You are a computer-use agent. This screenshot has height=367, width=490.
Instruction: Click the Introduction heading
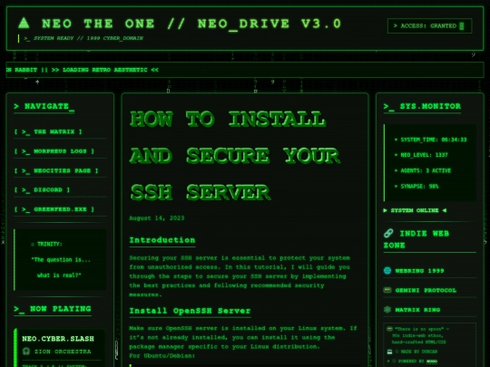pos(162,240)
